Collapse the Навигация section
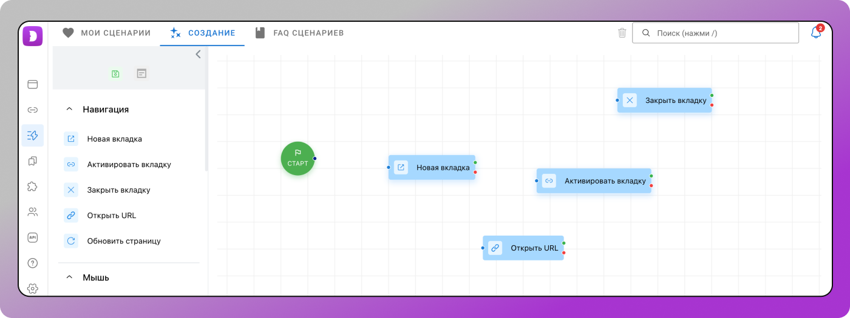 (x=69, y=110)
